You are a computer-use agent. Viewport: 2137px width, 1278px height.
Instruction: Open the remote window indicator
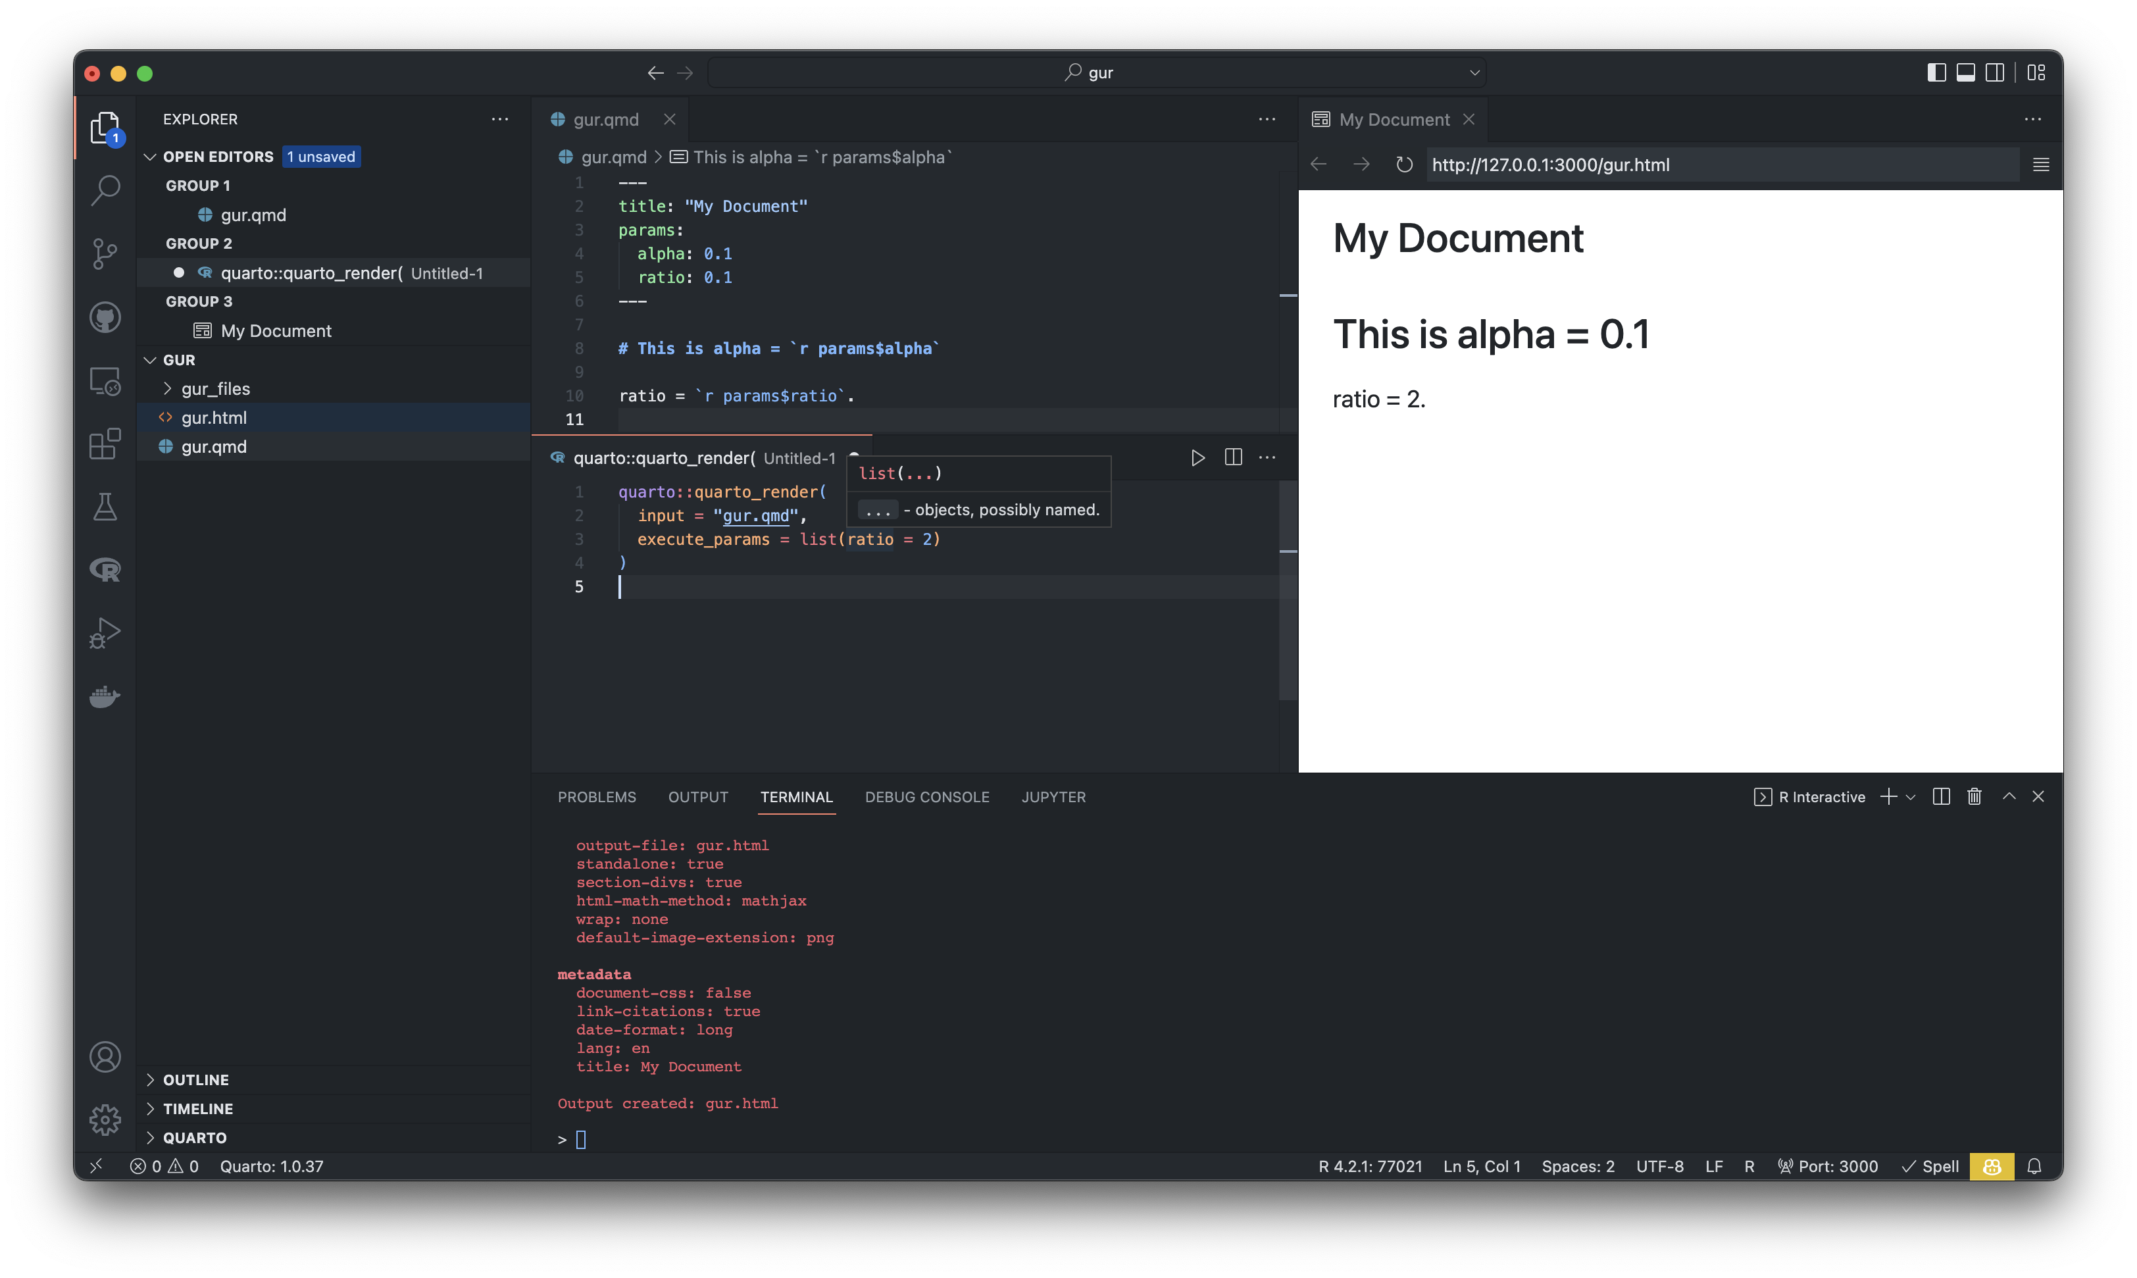click(97, 1166)
